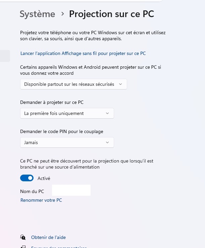Click the arrow beside the Jamais option

[107, 142]
